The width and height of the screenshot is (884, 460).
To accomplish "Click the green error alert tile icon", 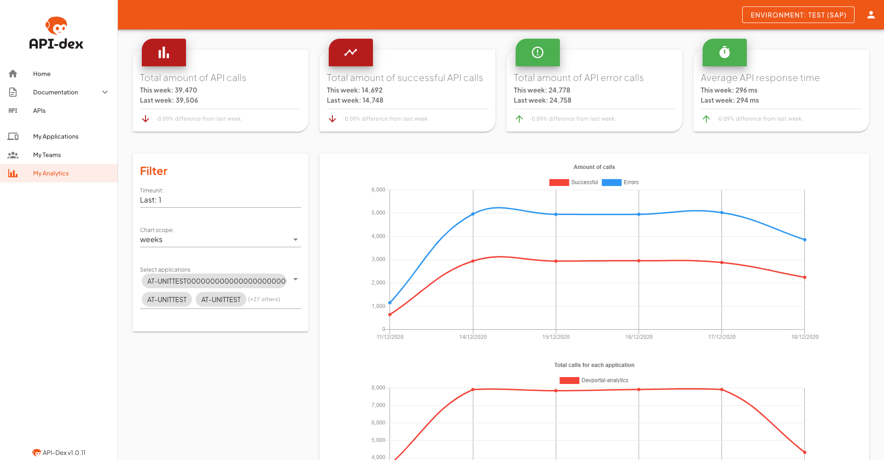I will pos(538,52).
